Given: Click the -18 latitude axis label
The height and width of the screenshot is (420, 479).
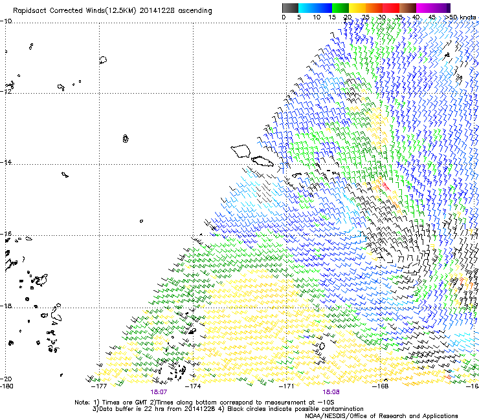Looking at the screenshot, I should [x=6, y=306].
